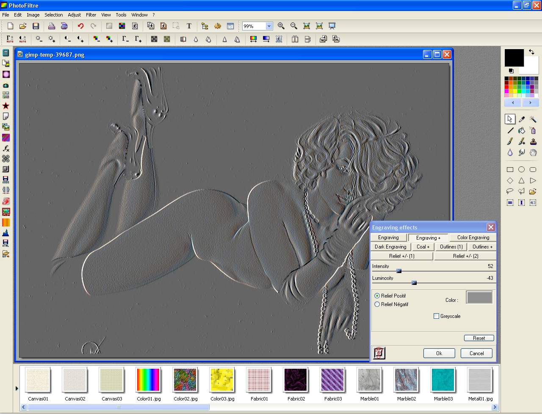Choose the Ellipse selection shape
The width and height of the screenshot is (542, 414).
(x=522, y=169)
